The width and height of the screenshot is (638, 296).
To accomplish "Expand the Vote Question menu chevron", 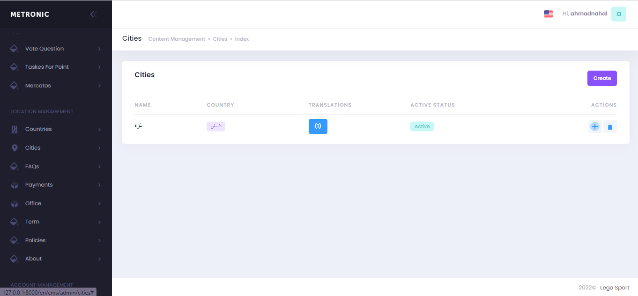I will [99, 49].
